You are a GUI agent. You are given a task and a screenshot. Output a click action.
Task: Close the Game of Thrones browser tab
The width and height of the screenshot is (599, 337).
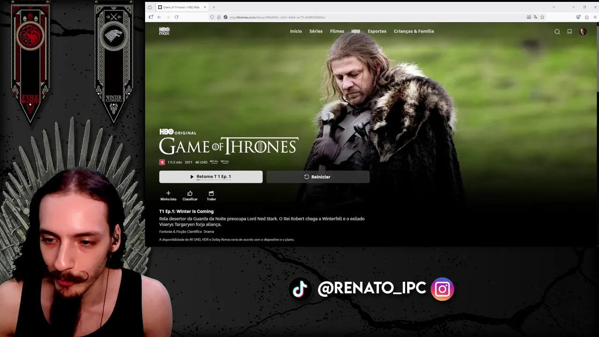click(x=205, y=7)
